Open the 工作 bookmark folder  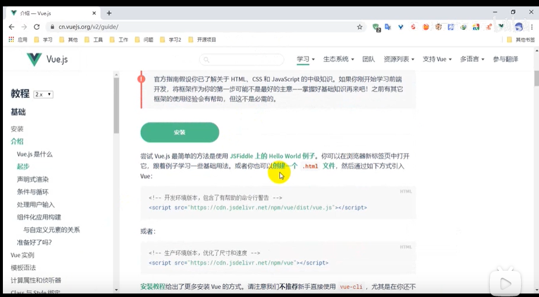point(119,39)
